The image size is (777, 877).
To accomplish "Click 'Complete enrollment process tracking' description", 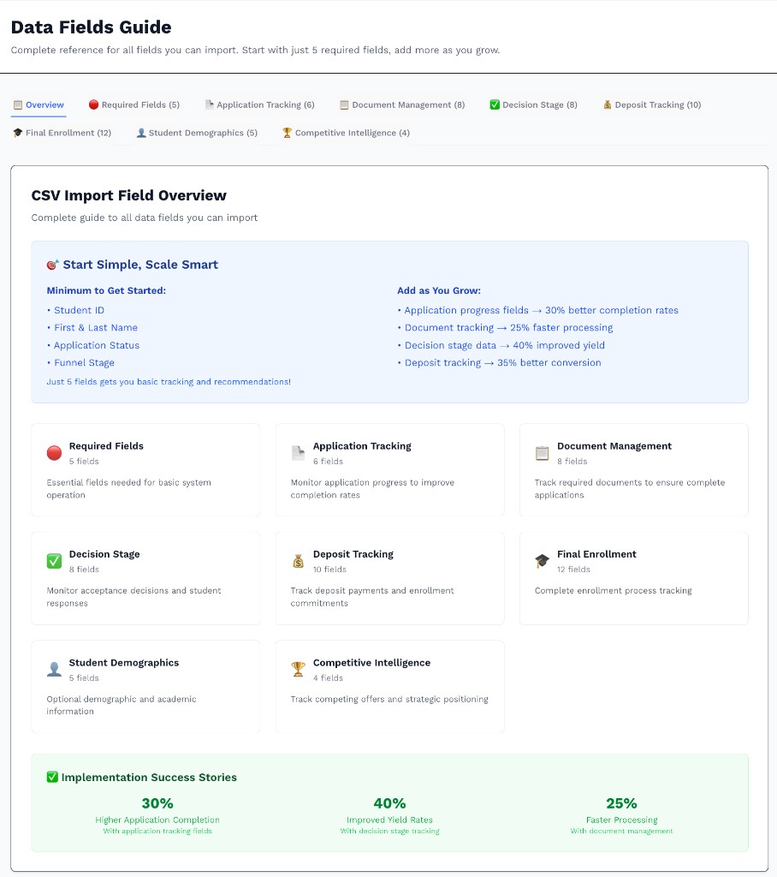I will pyautogui.click(x=614, y=591).
